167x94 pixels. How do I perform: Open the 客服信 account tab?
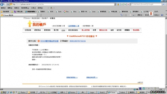click(x=127, y=30)
